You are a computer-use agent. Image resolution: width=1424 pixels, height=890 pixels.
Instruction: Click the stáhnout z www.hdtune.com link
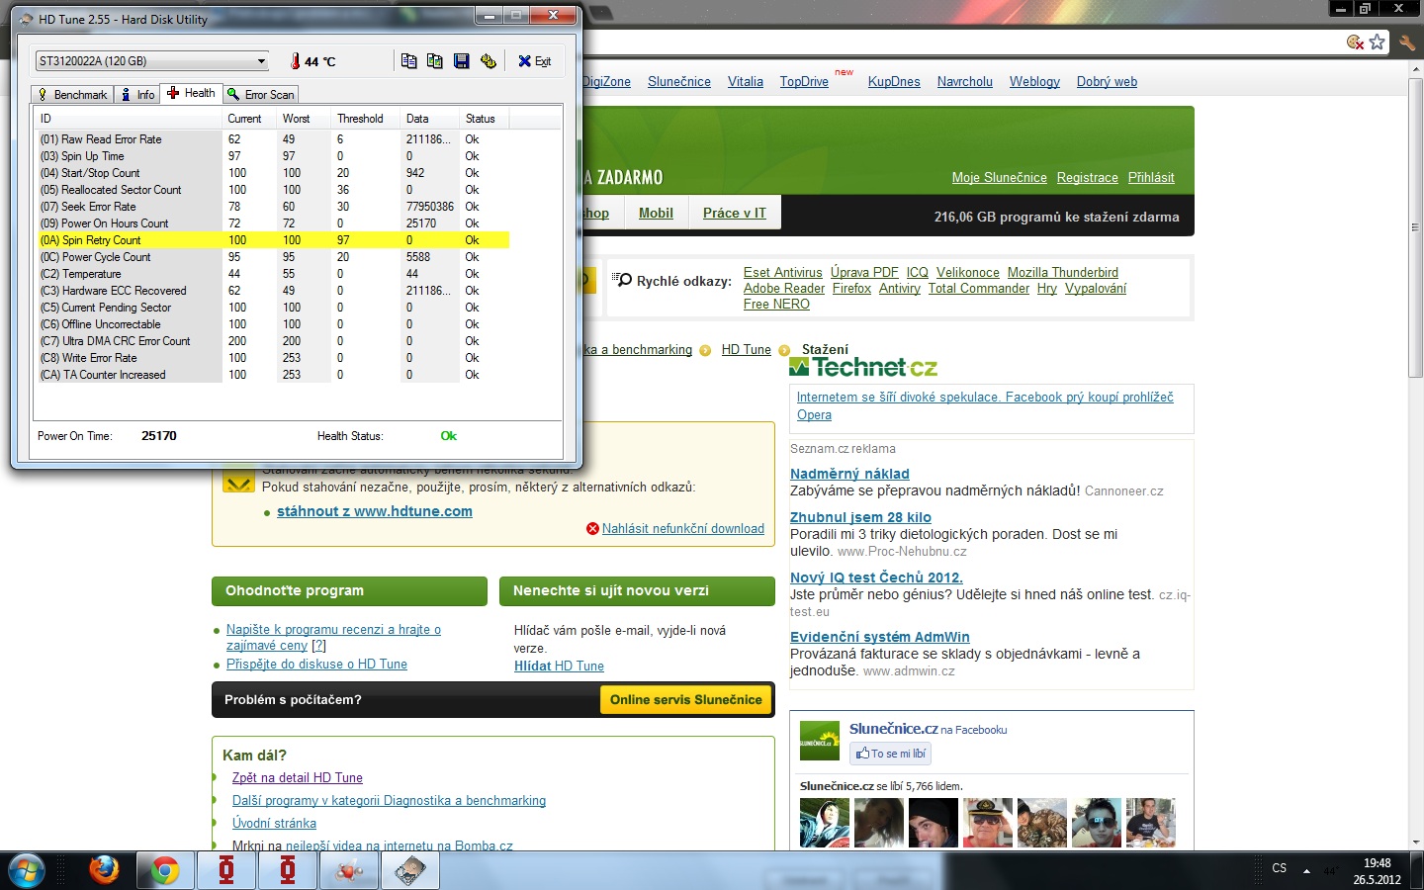pos(375,511)
